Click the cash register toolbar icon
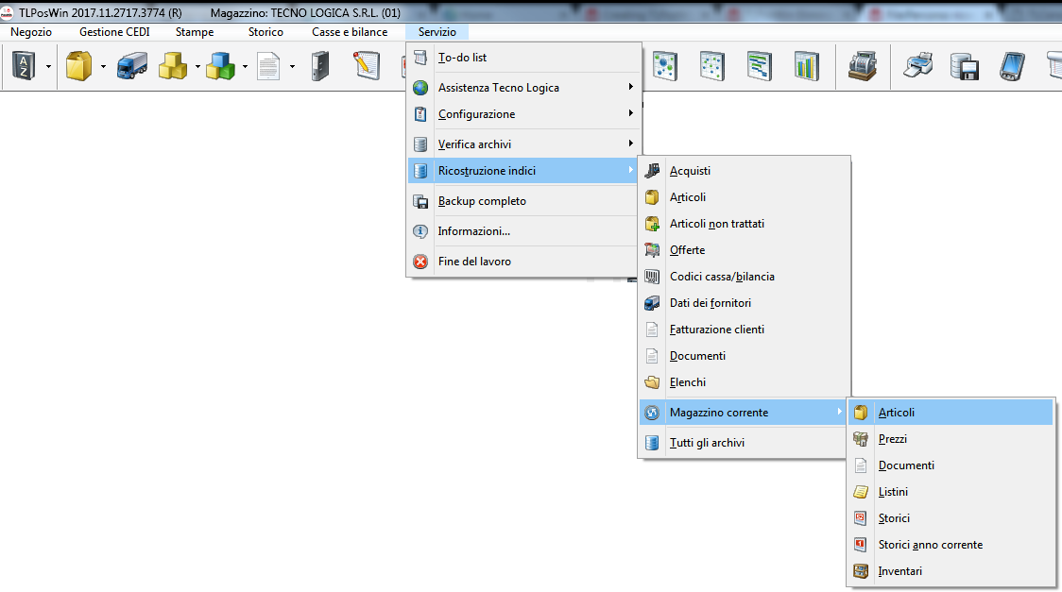The image size is (1062, 592). pyautogui.click(x=861, y=66)
